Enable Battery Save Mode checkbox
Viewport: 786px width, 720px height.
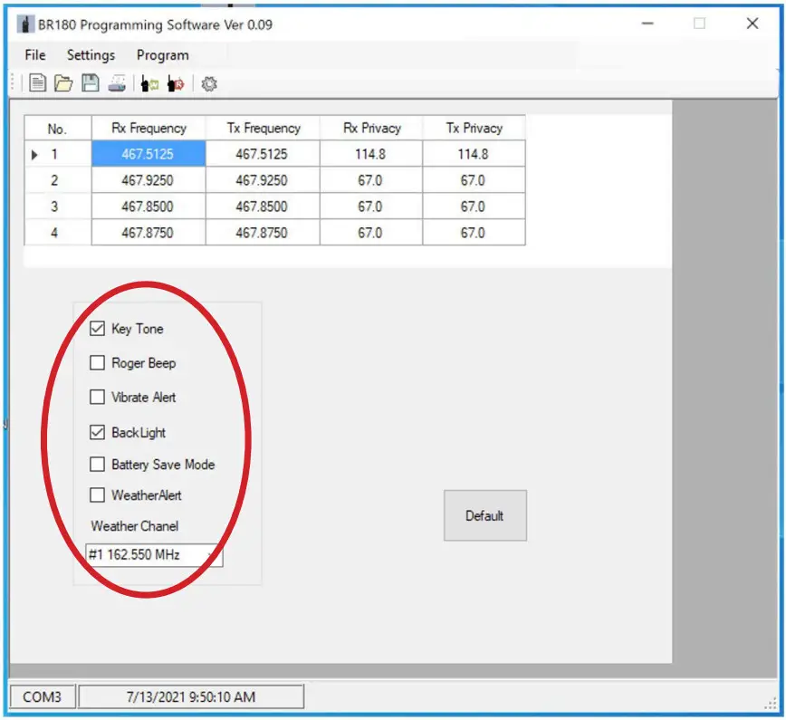point(97,465)
